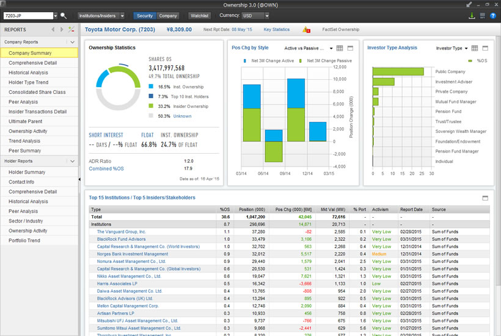Open The Vanguard Group, Inc. holder

pyautogui.click(x=121, y=232)
